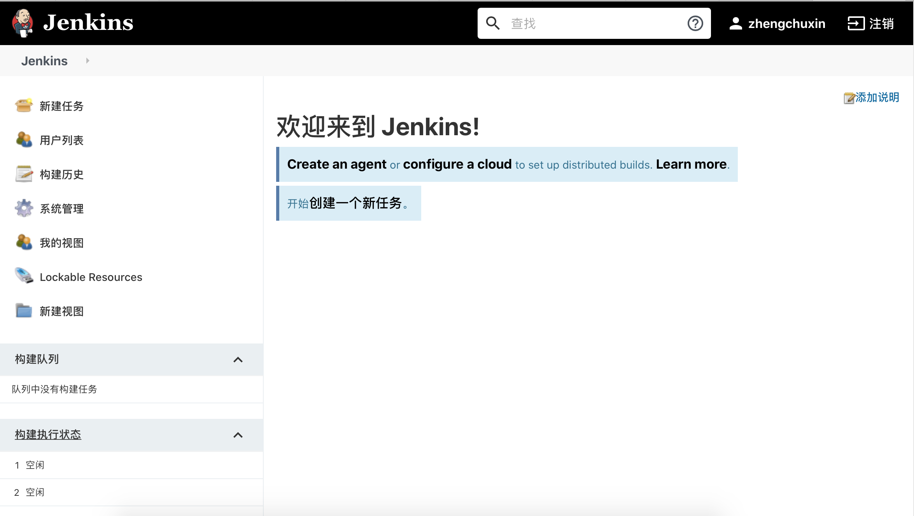
Task: Click the 注销 logout icon
Action: tap(856, 24)
